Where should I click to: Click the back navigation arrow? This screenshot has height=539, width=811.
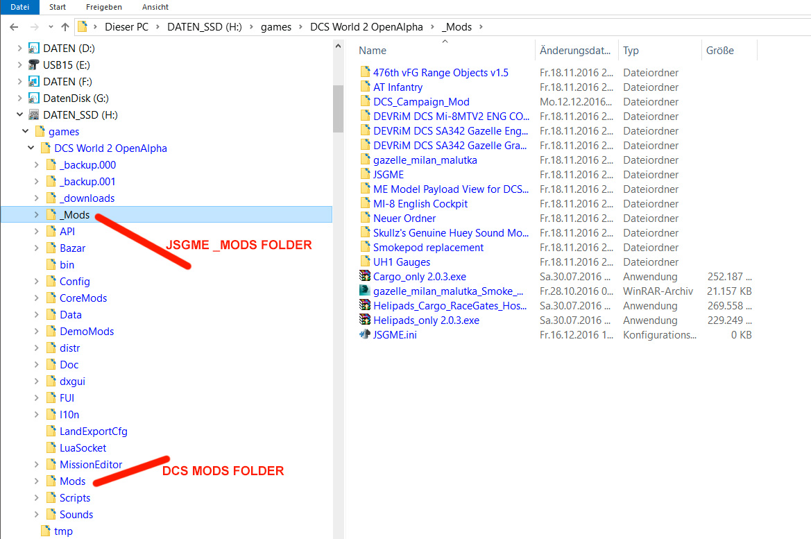click(14, 26)
